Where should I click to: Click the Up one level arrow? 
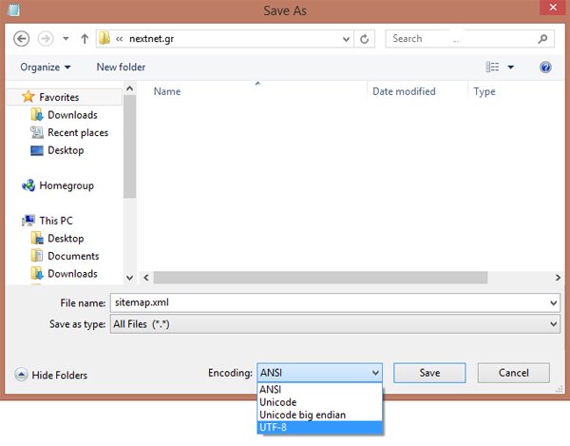click(85, 39)
